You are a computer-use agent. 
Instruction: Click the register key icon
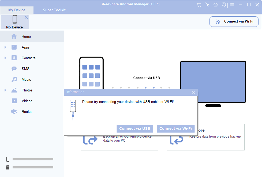coord(207,5)
